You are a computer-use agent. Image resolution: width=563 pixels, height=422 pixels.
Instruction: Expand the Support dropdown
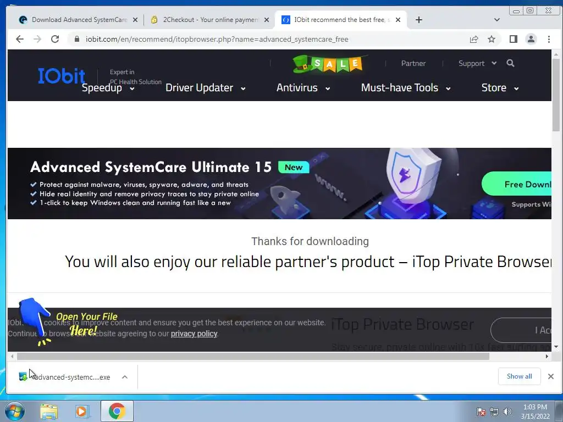[477, 63]
